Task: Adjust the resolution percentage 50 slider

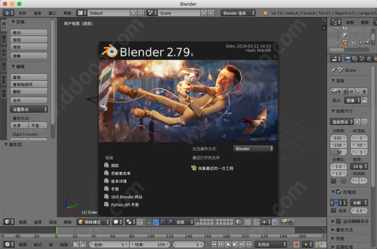Action: pyautogui.click(x=339, y=152)
